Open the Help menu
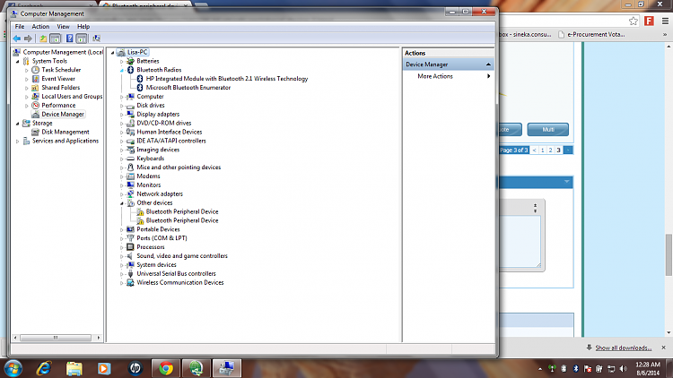The image size is (673, 378). (x=83, y=27)
